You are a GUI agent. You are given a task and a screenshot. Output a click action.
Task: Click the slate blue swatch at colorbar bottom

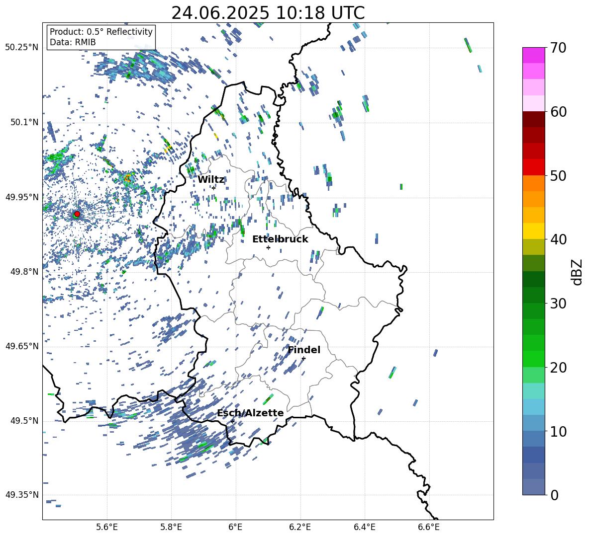click(533, 487)
